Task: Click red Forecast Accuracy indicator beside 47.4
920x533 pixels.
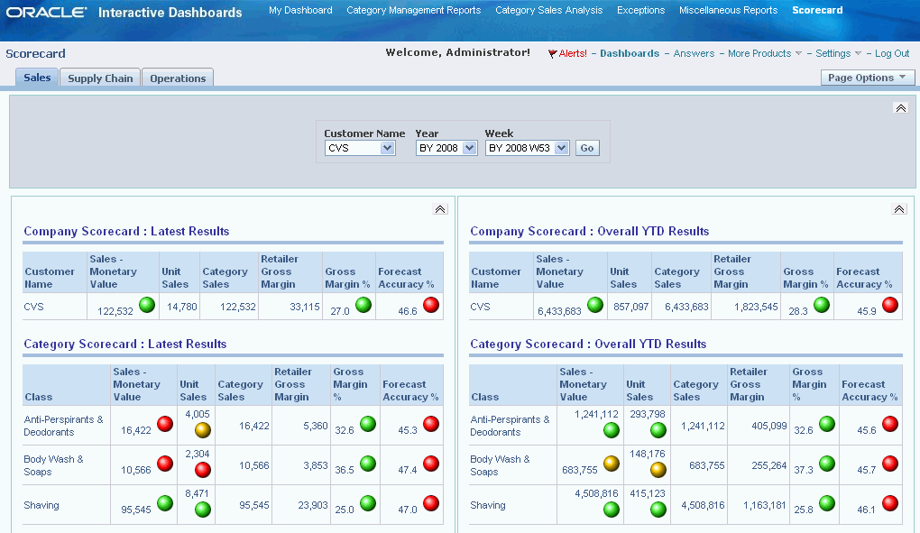Action: pyautogui.click(x=431, y=464)
